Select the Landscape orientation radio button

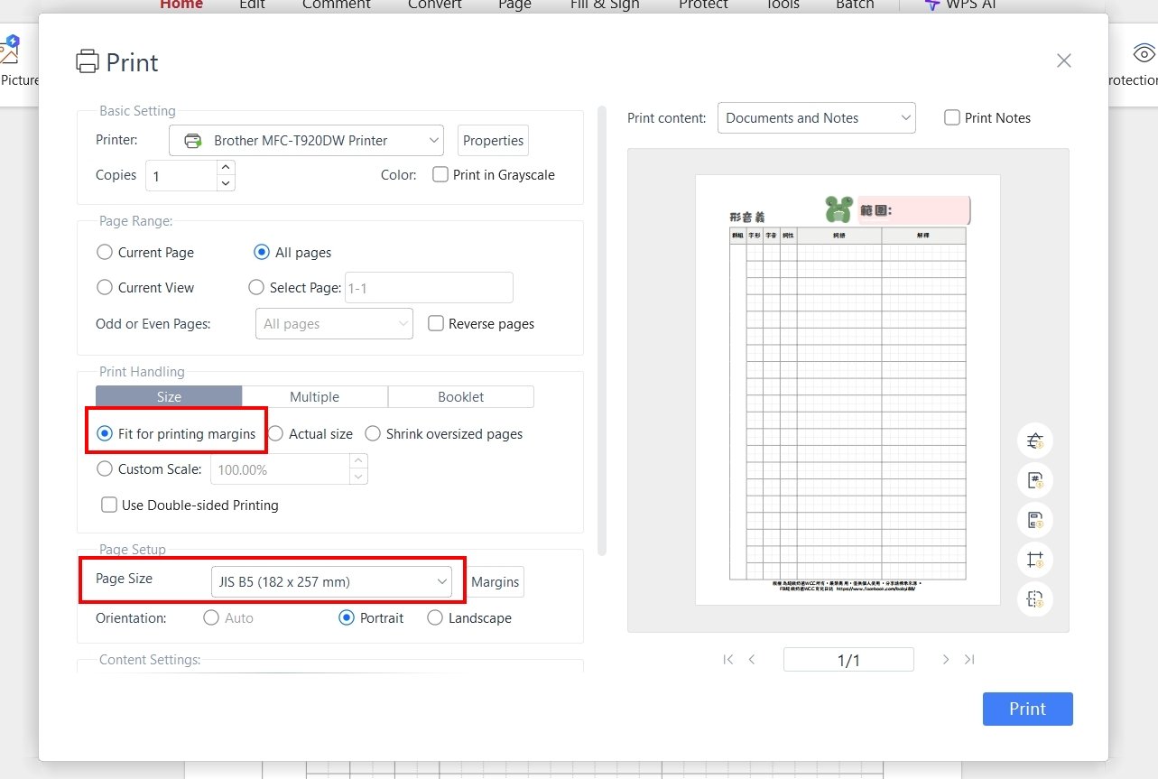click(x=435, y=618)
